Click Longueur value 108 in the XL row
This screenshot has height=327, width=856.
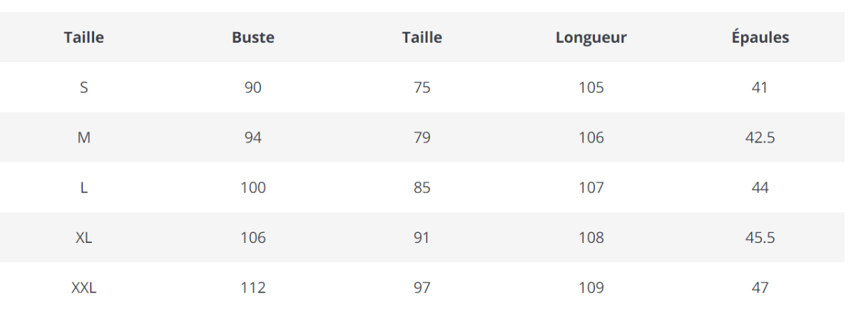pyautogui.click(x=591, y=238)
